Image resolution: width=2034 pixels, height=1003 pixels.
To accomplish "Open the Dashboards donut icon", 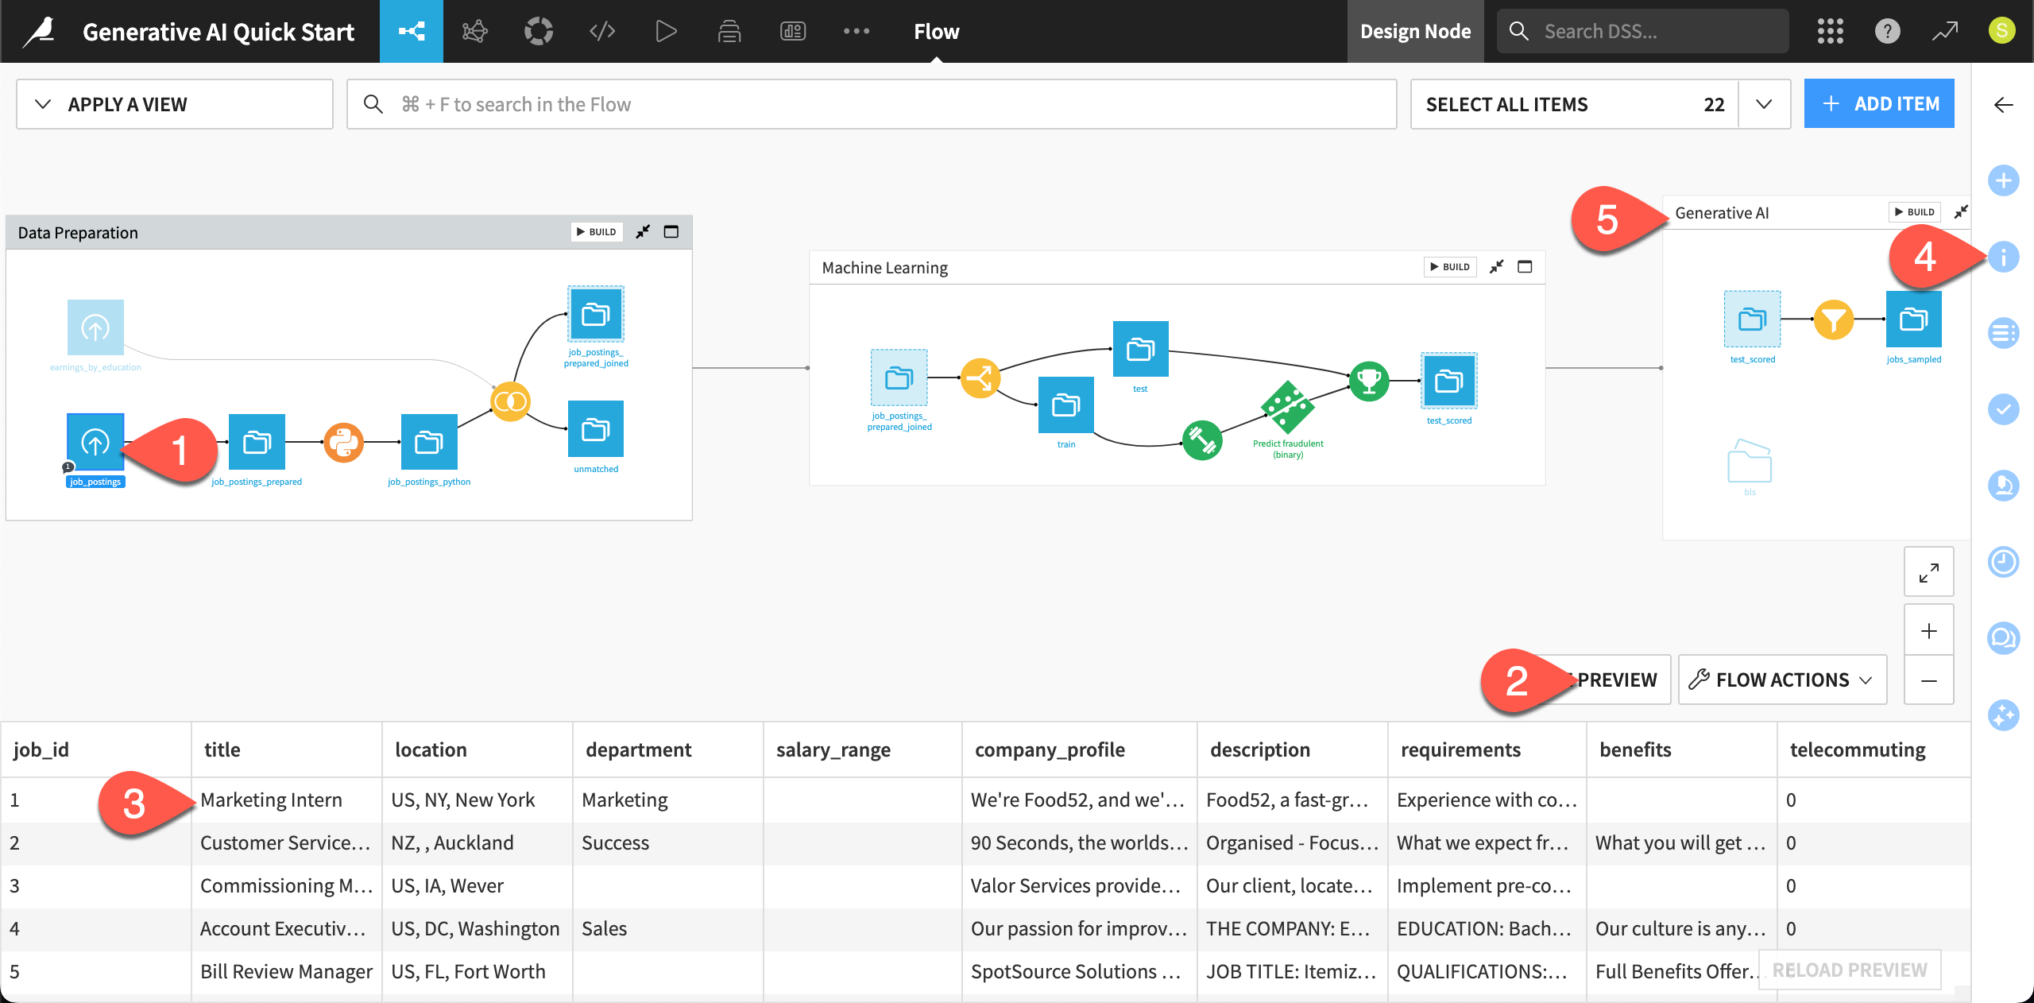I will pos(538,31).
